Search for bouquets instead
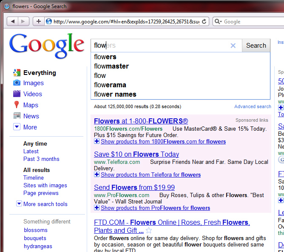The width and height of the screenshot is (284, 252). [35, 238]
